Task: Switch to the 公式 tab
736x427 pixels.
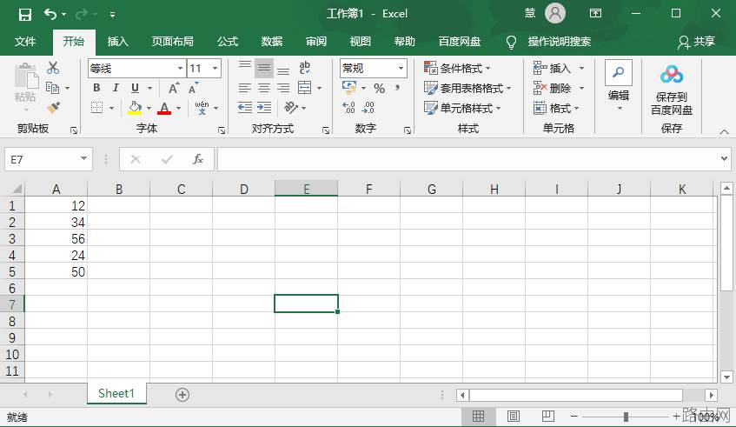Action: pyautogui.click(x=228, y=42)
